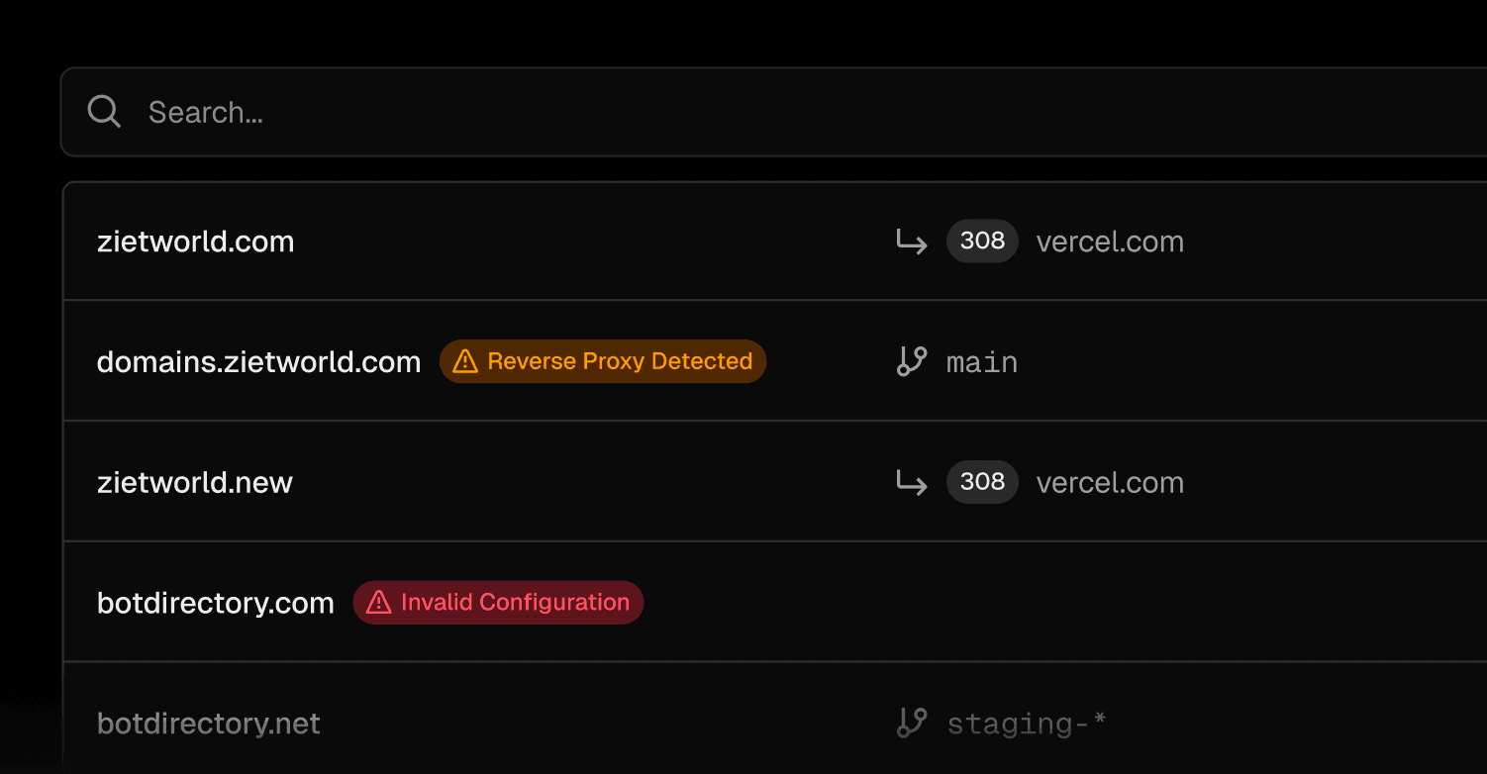Open the zietworld.com domain entry
The width and height of the screenshot is (1487, 774).
pyautogui.click(x=195, y=242)
